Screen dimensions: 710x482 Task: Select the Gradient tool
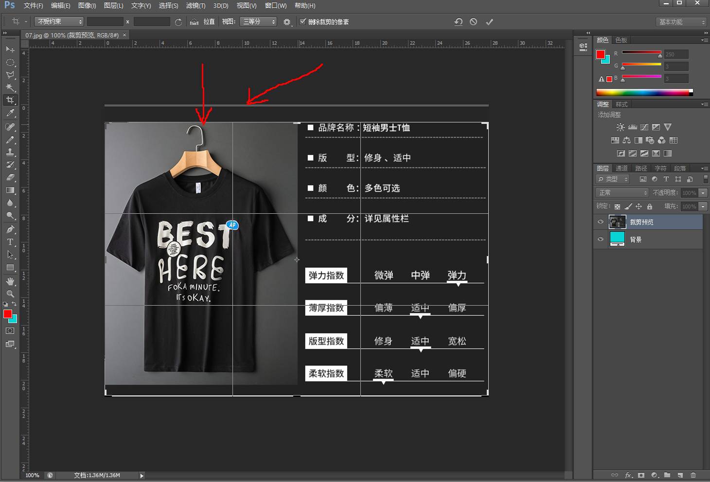pyautogui.click(x=10, y=190)
